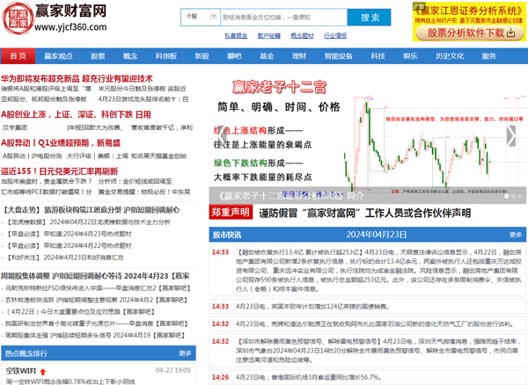The width and height of the screenshot is (528, 385).
Task: Open the 散户纪章 link
Action: click(269, 36)
